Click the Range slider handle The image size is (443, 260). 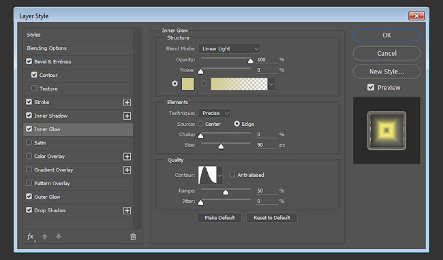coord(226,192)
